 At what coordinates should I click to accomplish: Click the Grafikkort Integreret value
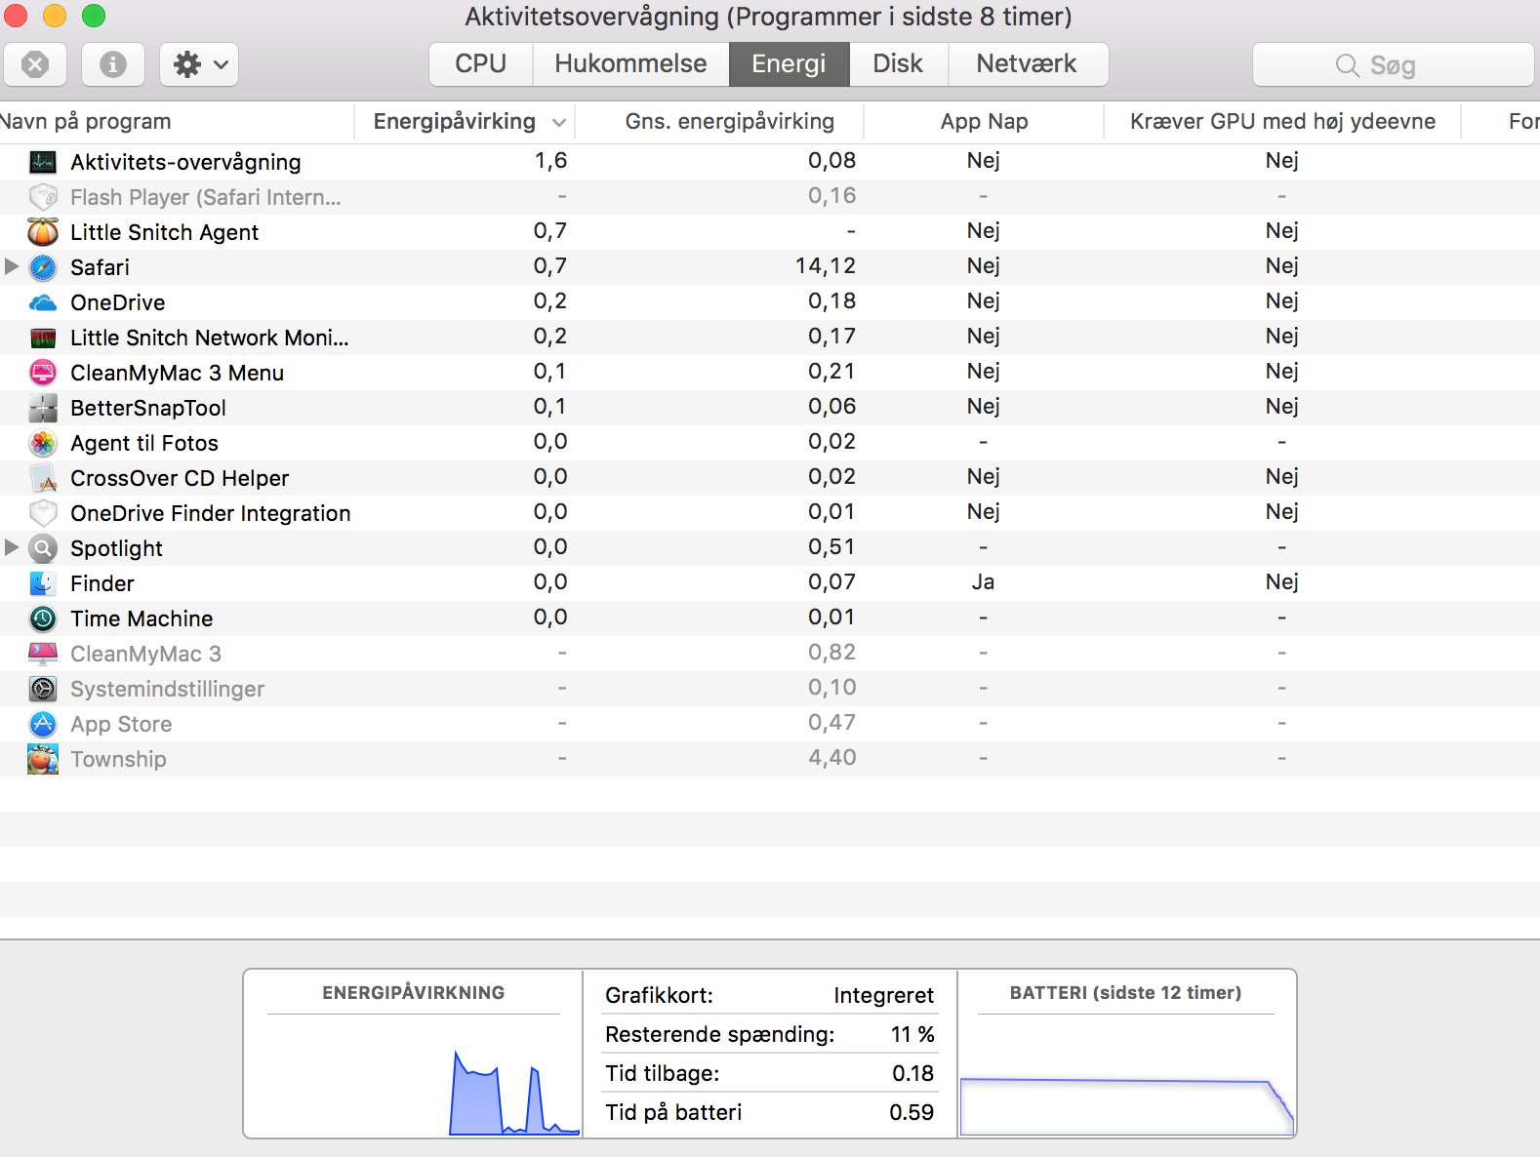883,995
